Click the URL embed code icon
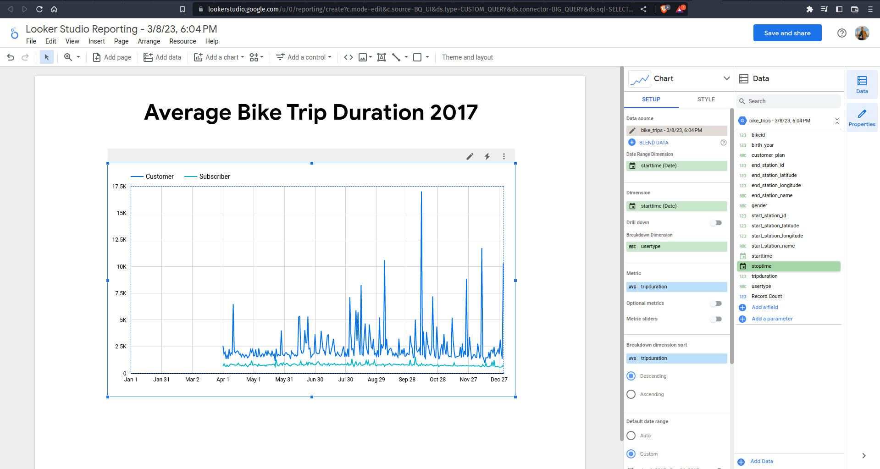880x469 pixels. click(349, 57)
